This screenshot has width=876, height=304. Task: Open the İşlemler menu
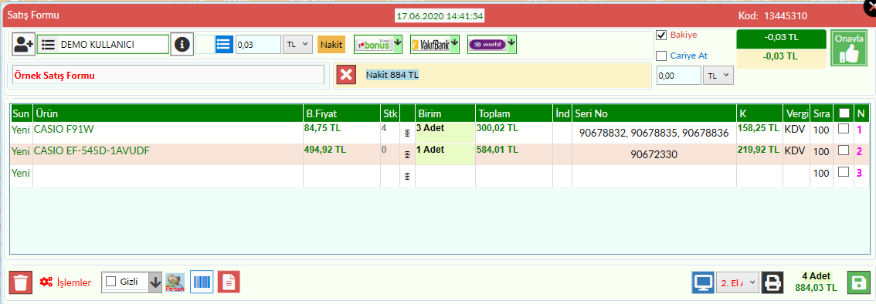click(x=66, y=283)
